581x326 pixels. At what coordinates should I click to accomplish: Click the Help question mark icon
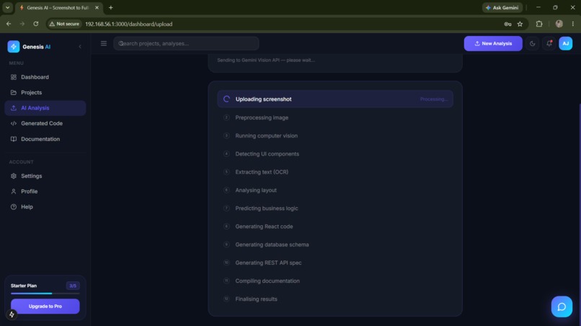point(14,207)
